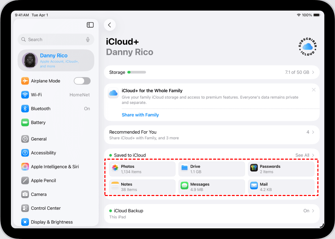Tap iCloud Backup On value
The height and width of the screenshot is (239, 335).
tap(306, 211)
